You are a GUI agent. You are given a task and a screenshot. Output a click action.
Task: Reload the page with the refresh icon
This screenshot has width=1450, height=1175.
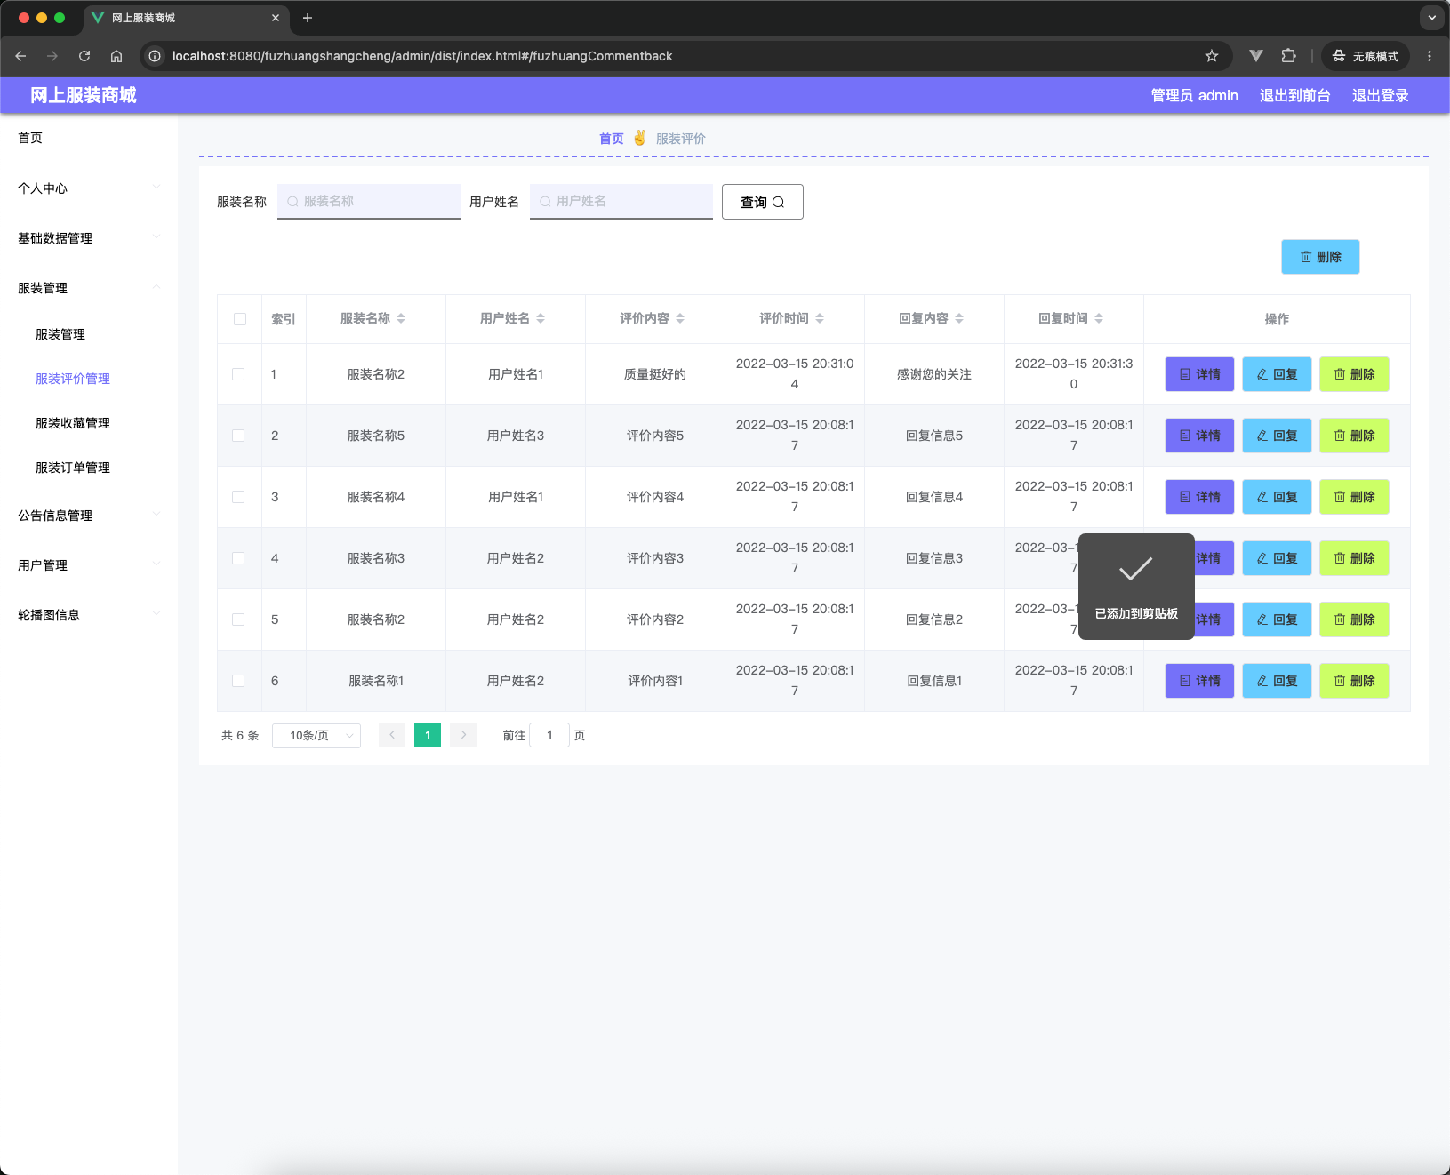click(84, 56)
